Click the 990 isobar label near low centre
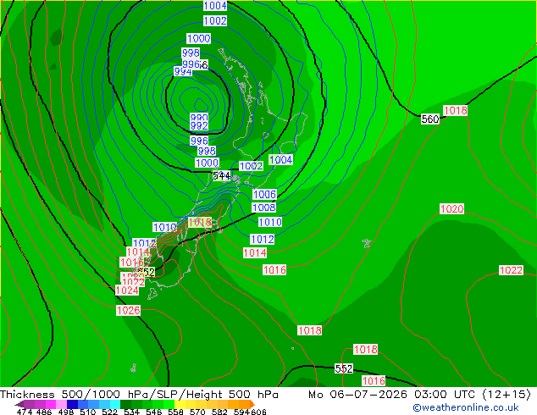 click(x=199, y=118)
